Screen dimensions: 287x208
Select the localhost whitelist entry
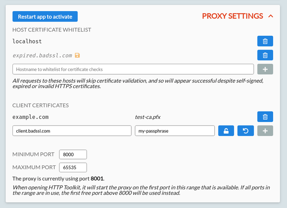pos(27,41)
